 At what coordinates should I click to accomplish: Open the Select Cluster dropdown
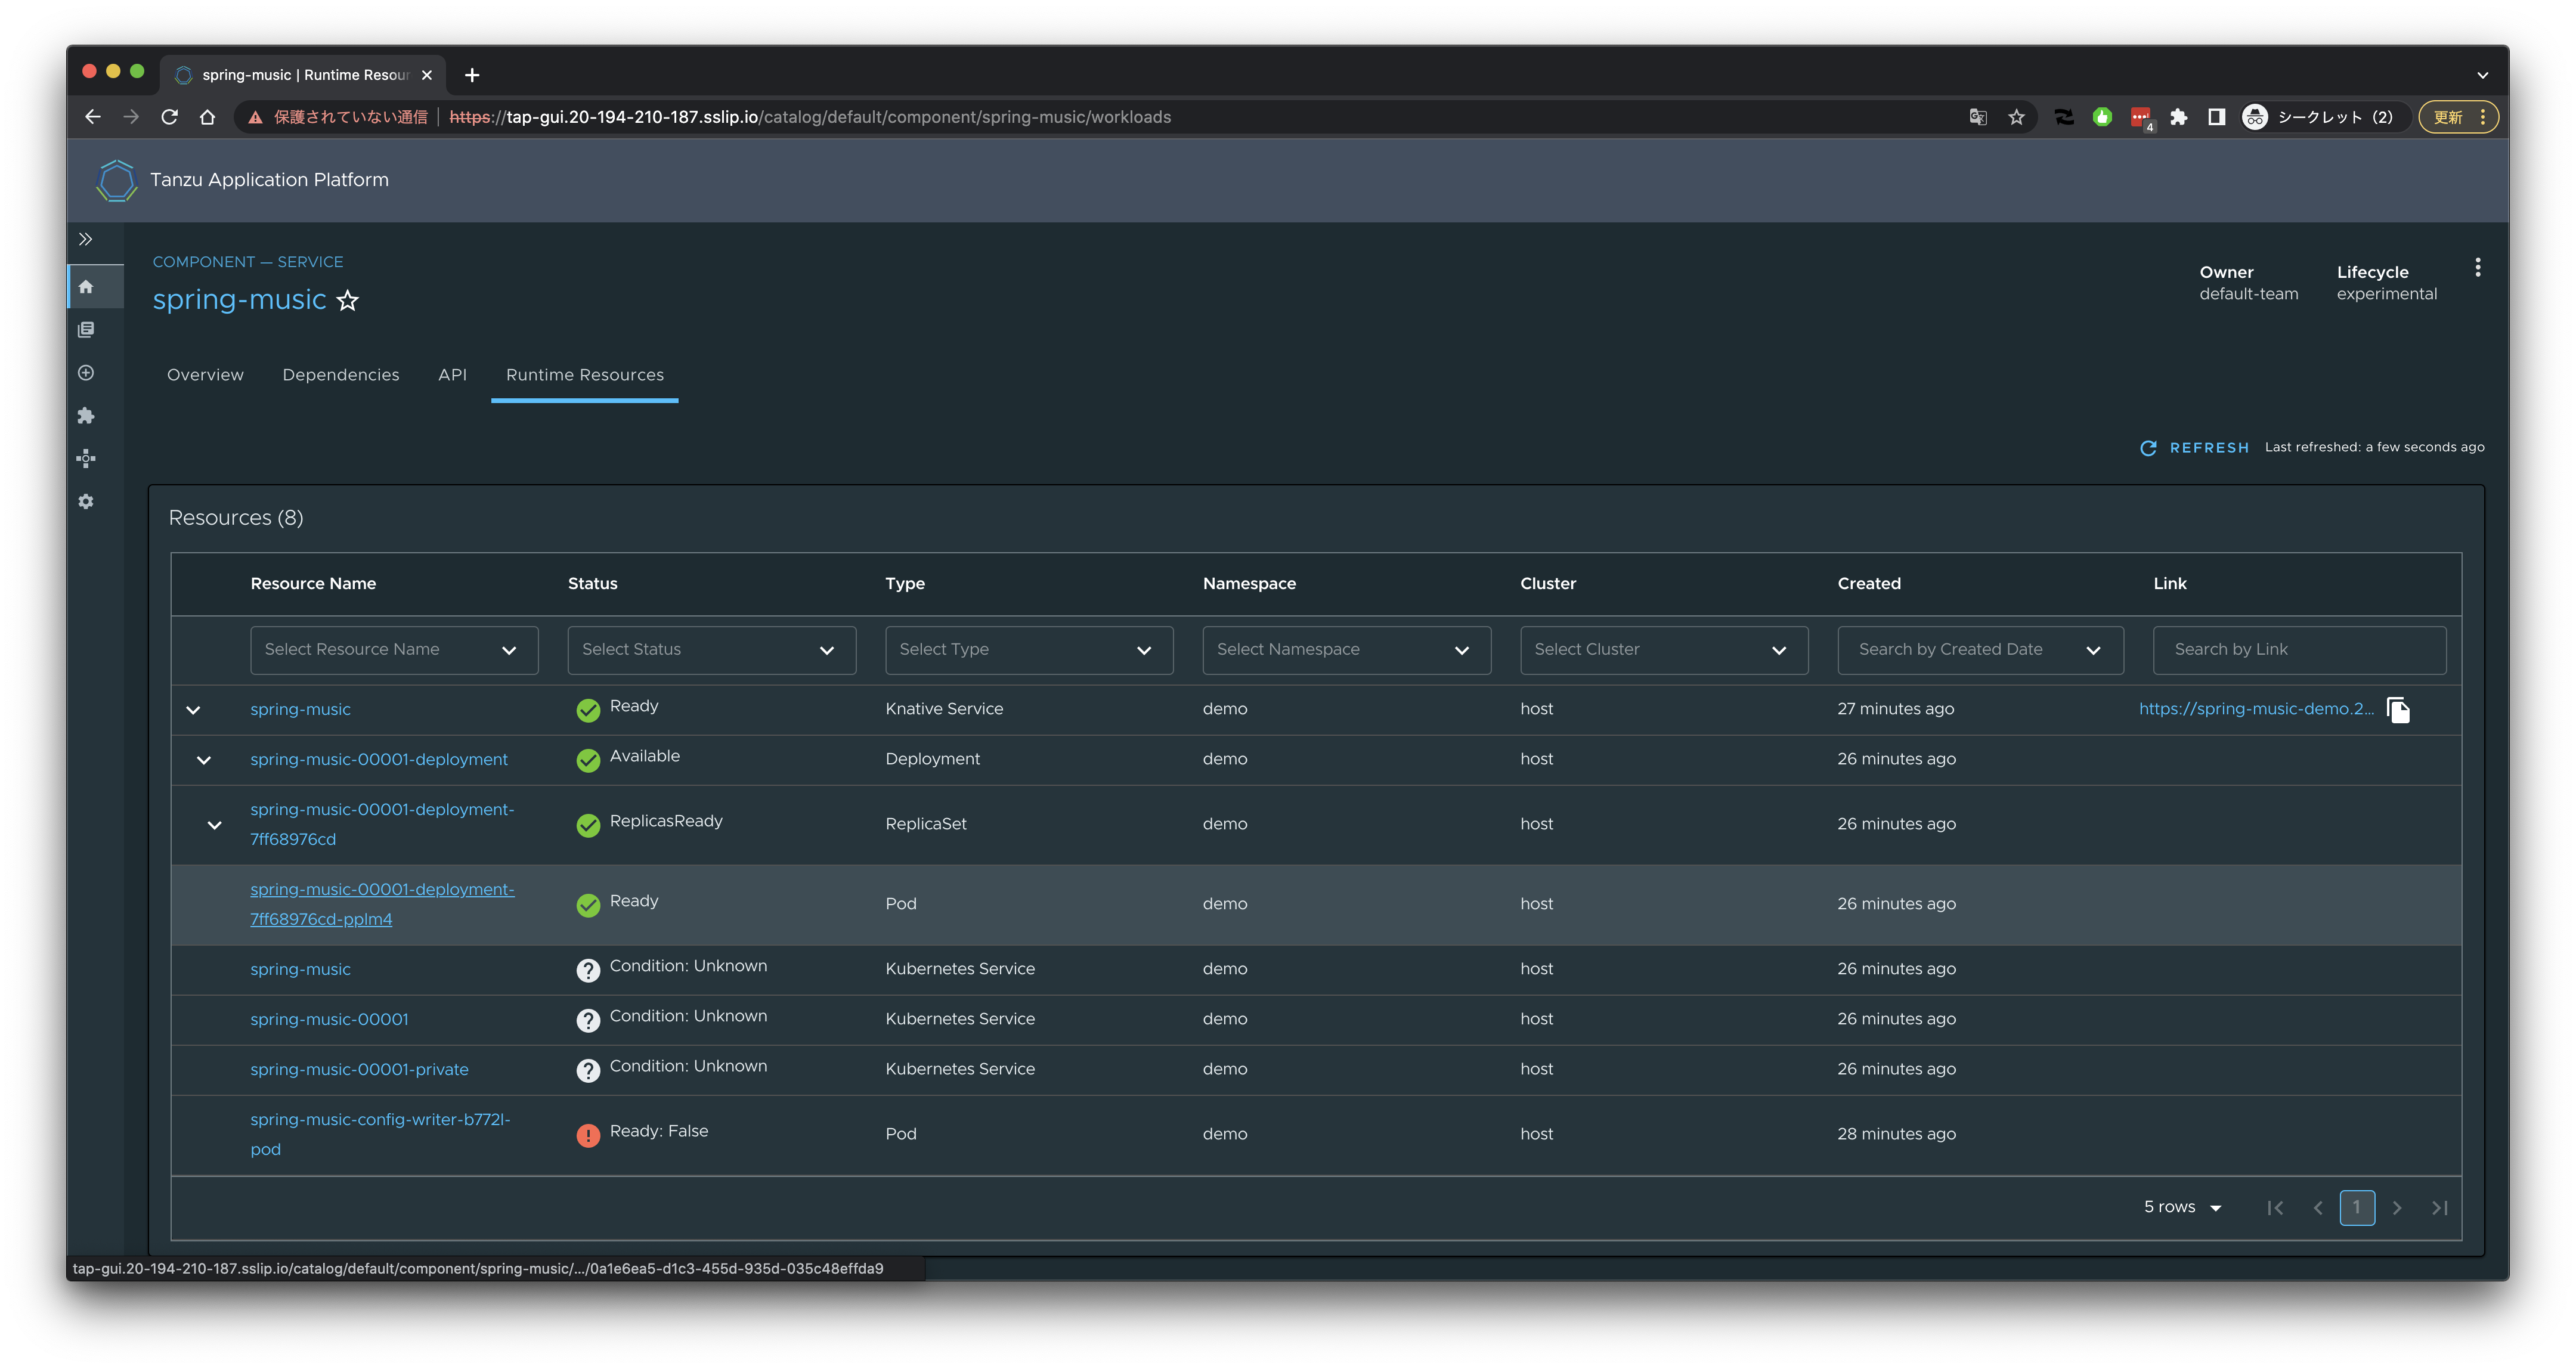pyautogui.click(x=1664, y=650)
